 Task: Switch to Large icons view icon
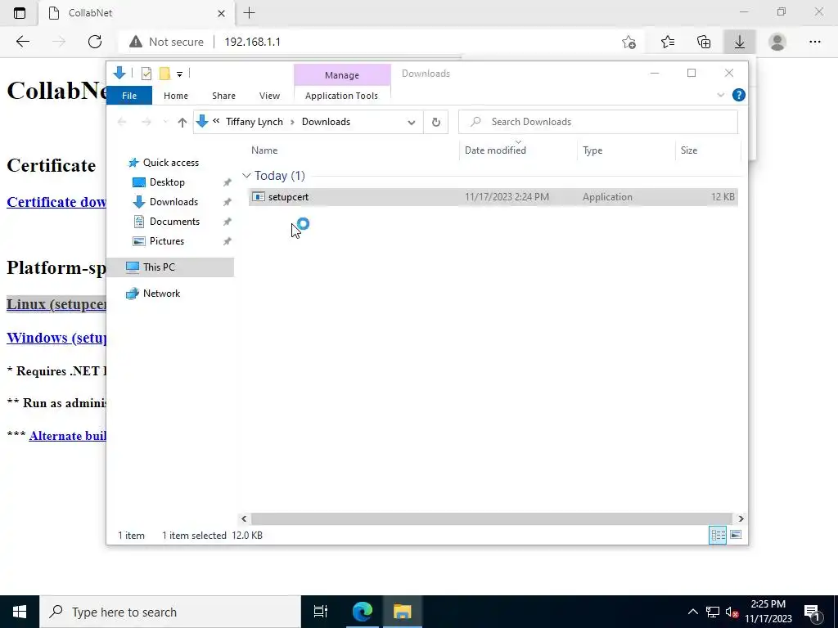[x=736, y=535]
